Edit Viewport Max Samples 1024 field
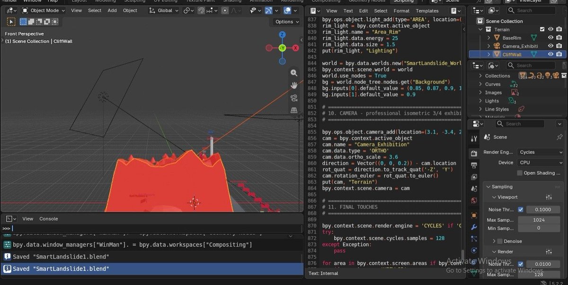 [x=539, y=220]
